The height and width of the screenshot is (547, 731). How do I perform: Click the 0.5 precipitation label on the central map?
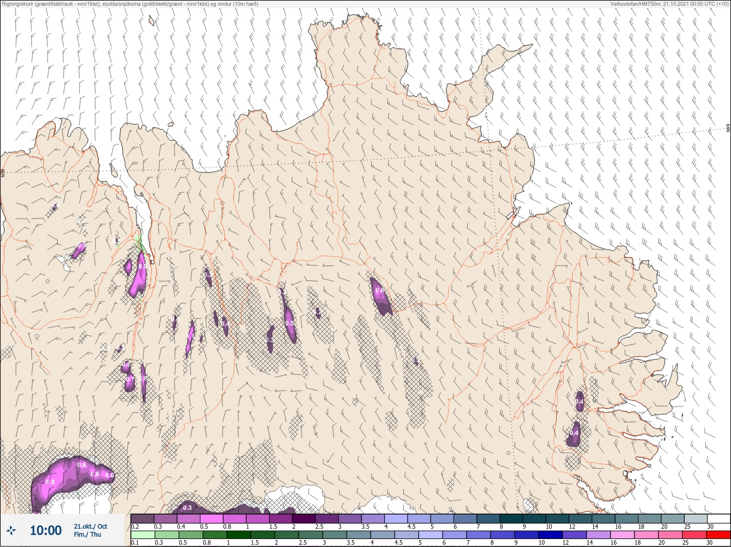point(290,323)
